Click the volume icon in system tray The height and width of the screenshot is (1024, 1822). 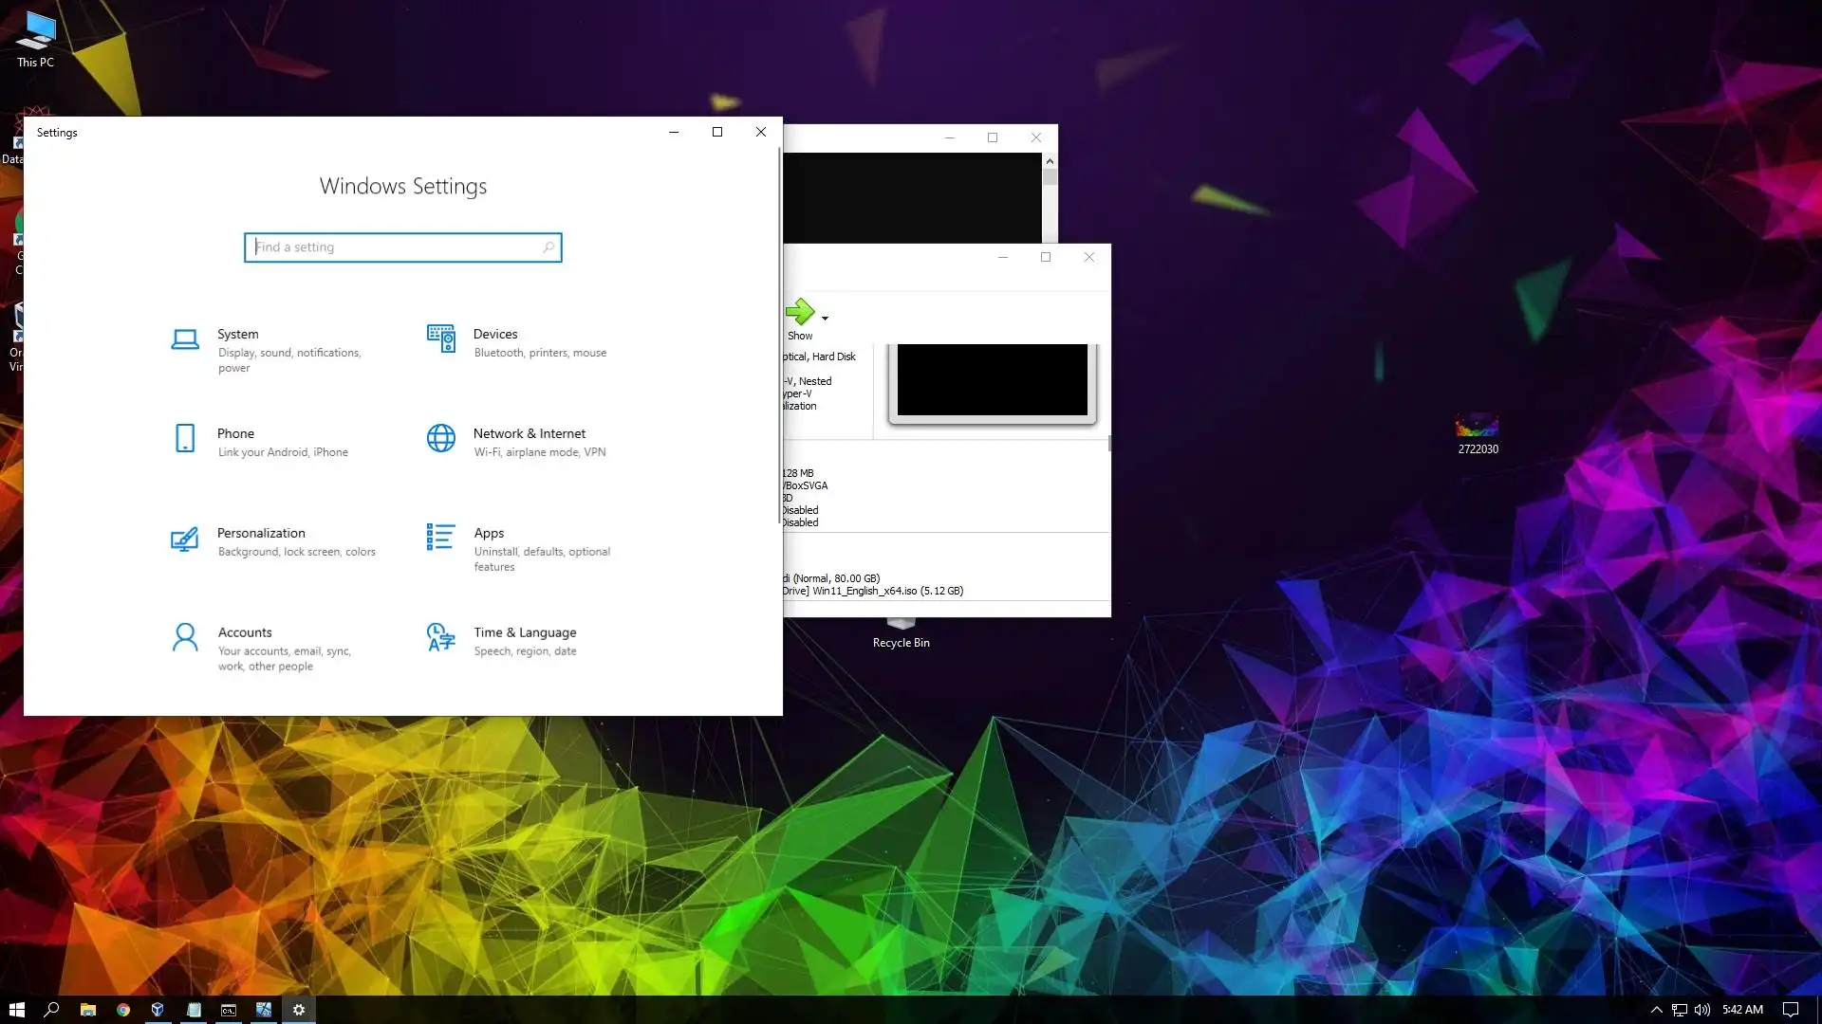tap(1702, 1010)
